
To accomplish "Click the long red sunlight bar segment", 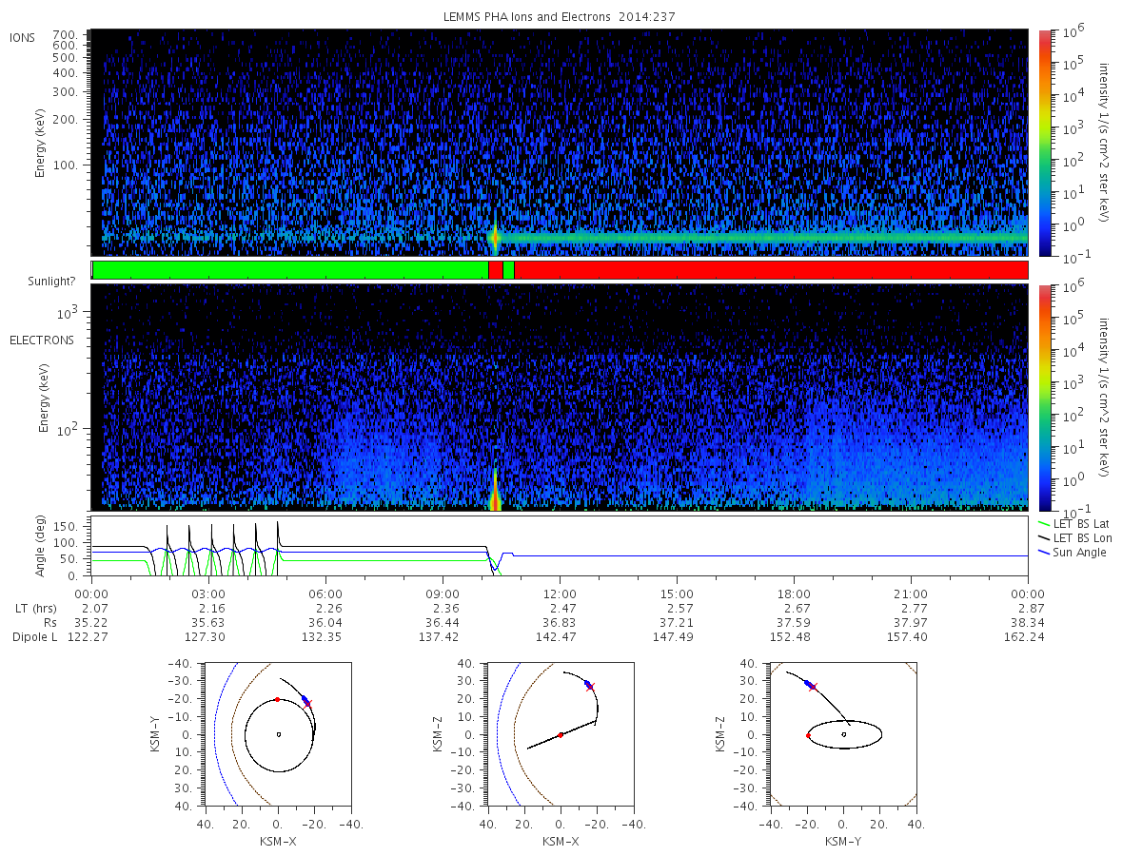I will 771,270.
